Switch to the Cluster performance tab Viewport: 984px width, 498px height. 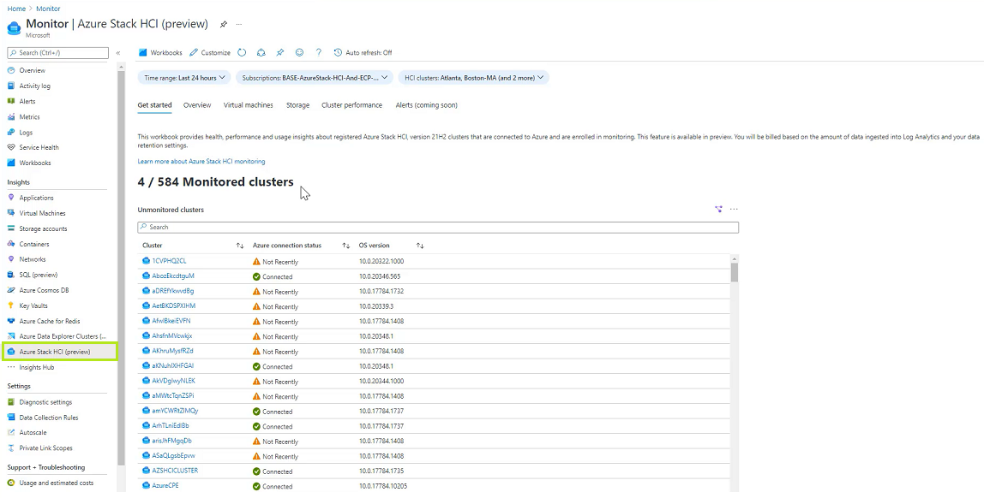click(x=351, y=105)
